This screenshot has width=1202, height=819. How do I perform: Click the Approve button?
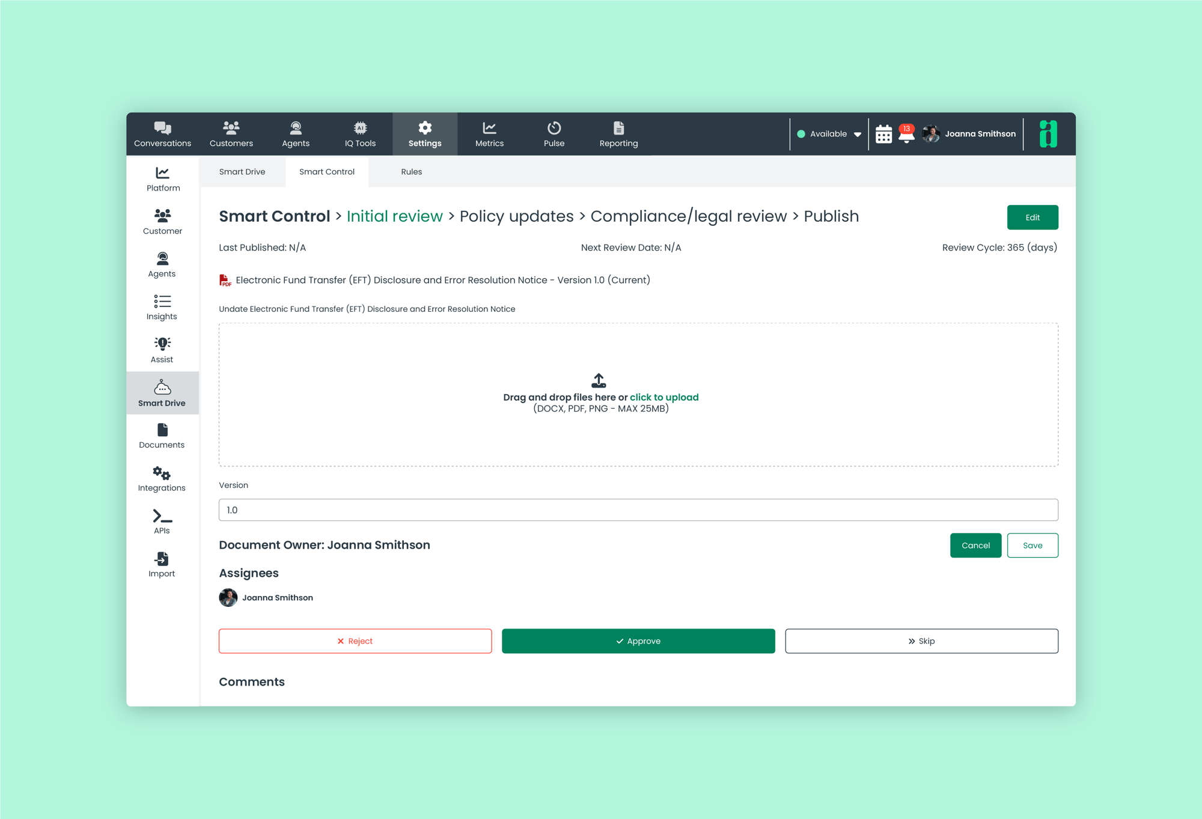coord(638,641)
